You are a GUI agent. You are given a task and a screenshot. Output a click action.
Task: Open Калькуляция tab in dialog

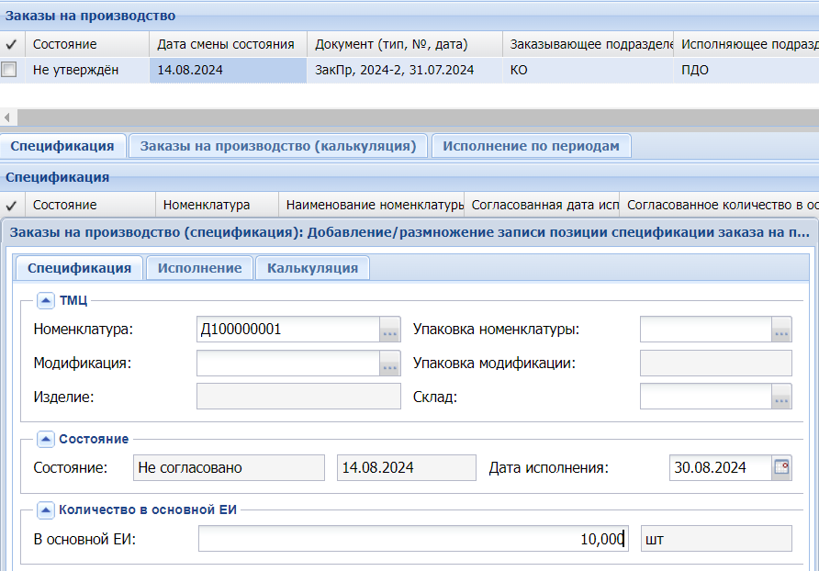coord(312,268)
